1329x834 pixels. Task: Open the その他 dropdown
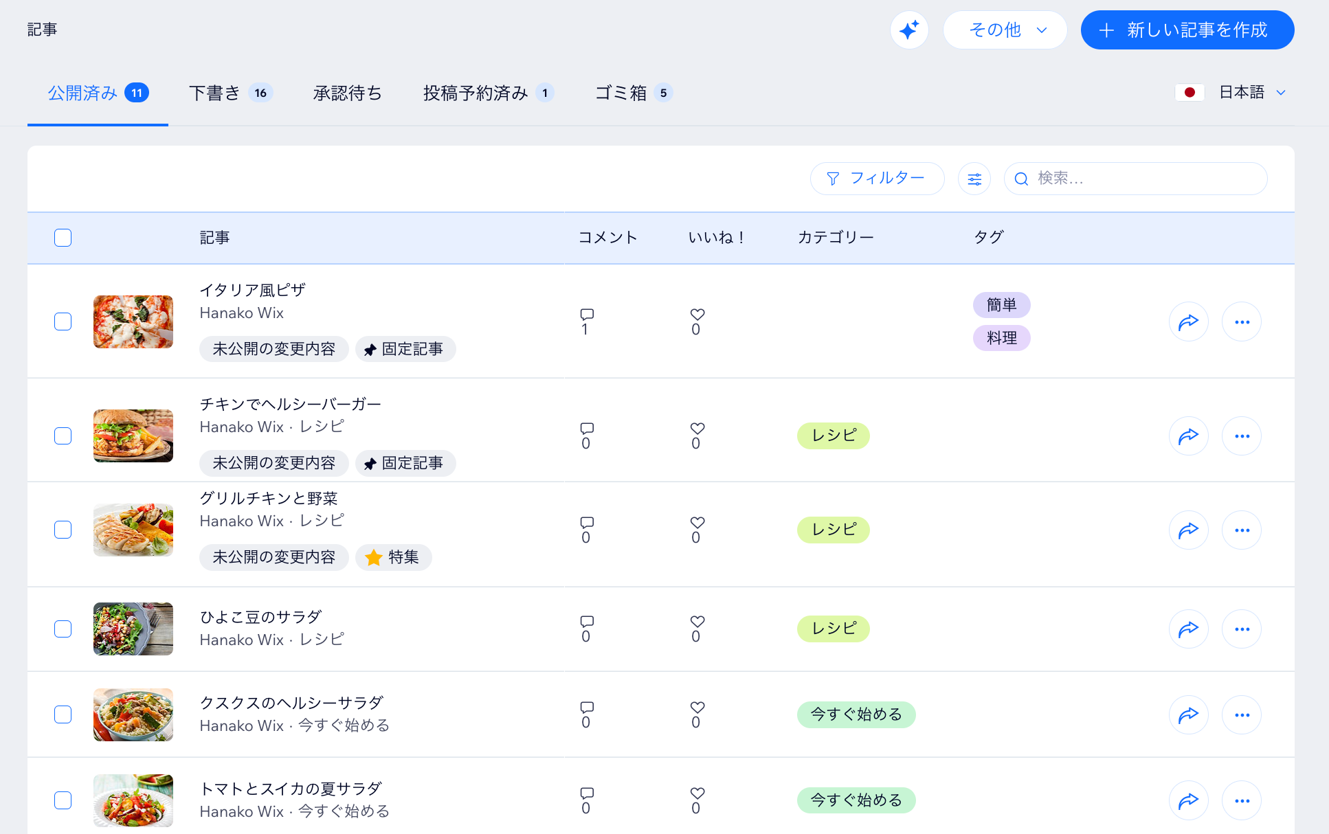(x=1005, y=30)
